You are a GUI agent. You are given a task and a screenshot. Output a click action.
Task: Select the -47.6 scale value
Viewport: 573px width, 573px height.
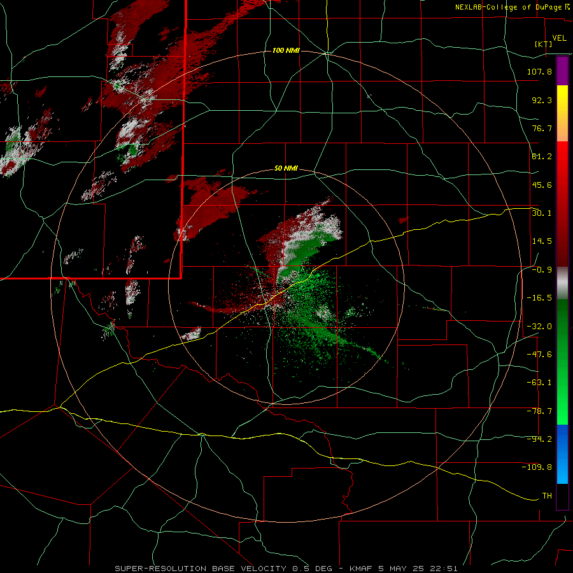click(x=539, y=355)
